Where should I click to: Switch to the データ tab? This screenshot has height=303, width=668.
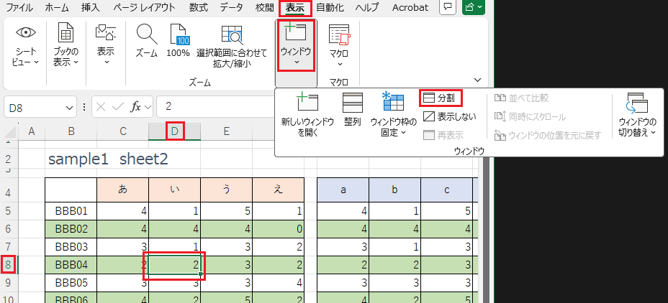(x=232, y=7)
